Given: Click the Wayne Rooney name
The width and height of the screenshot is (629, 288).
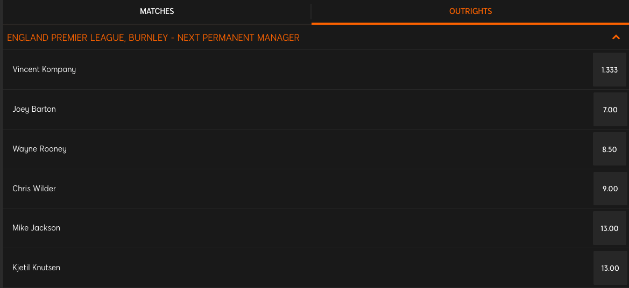Looking at the screenshot, I should 39,149.
